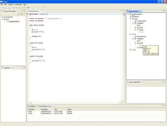Collapse the main function node
The width and height of the screenshot is (167, 126).
130,19
